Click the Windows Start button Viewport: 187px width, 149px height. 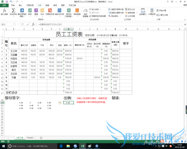(3, 146)
